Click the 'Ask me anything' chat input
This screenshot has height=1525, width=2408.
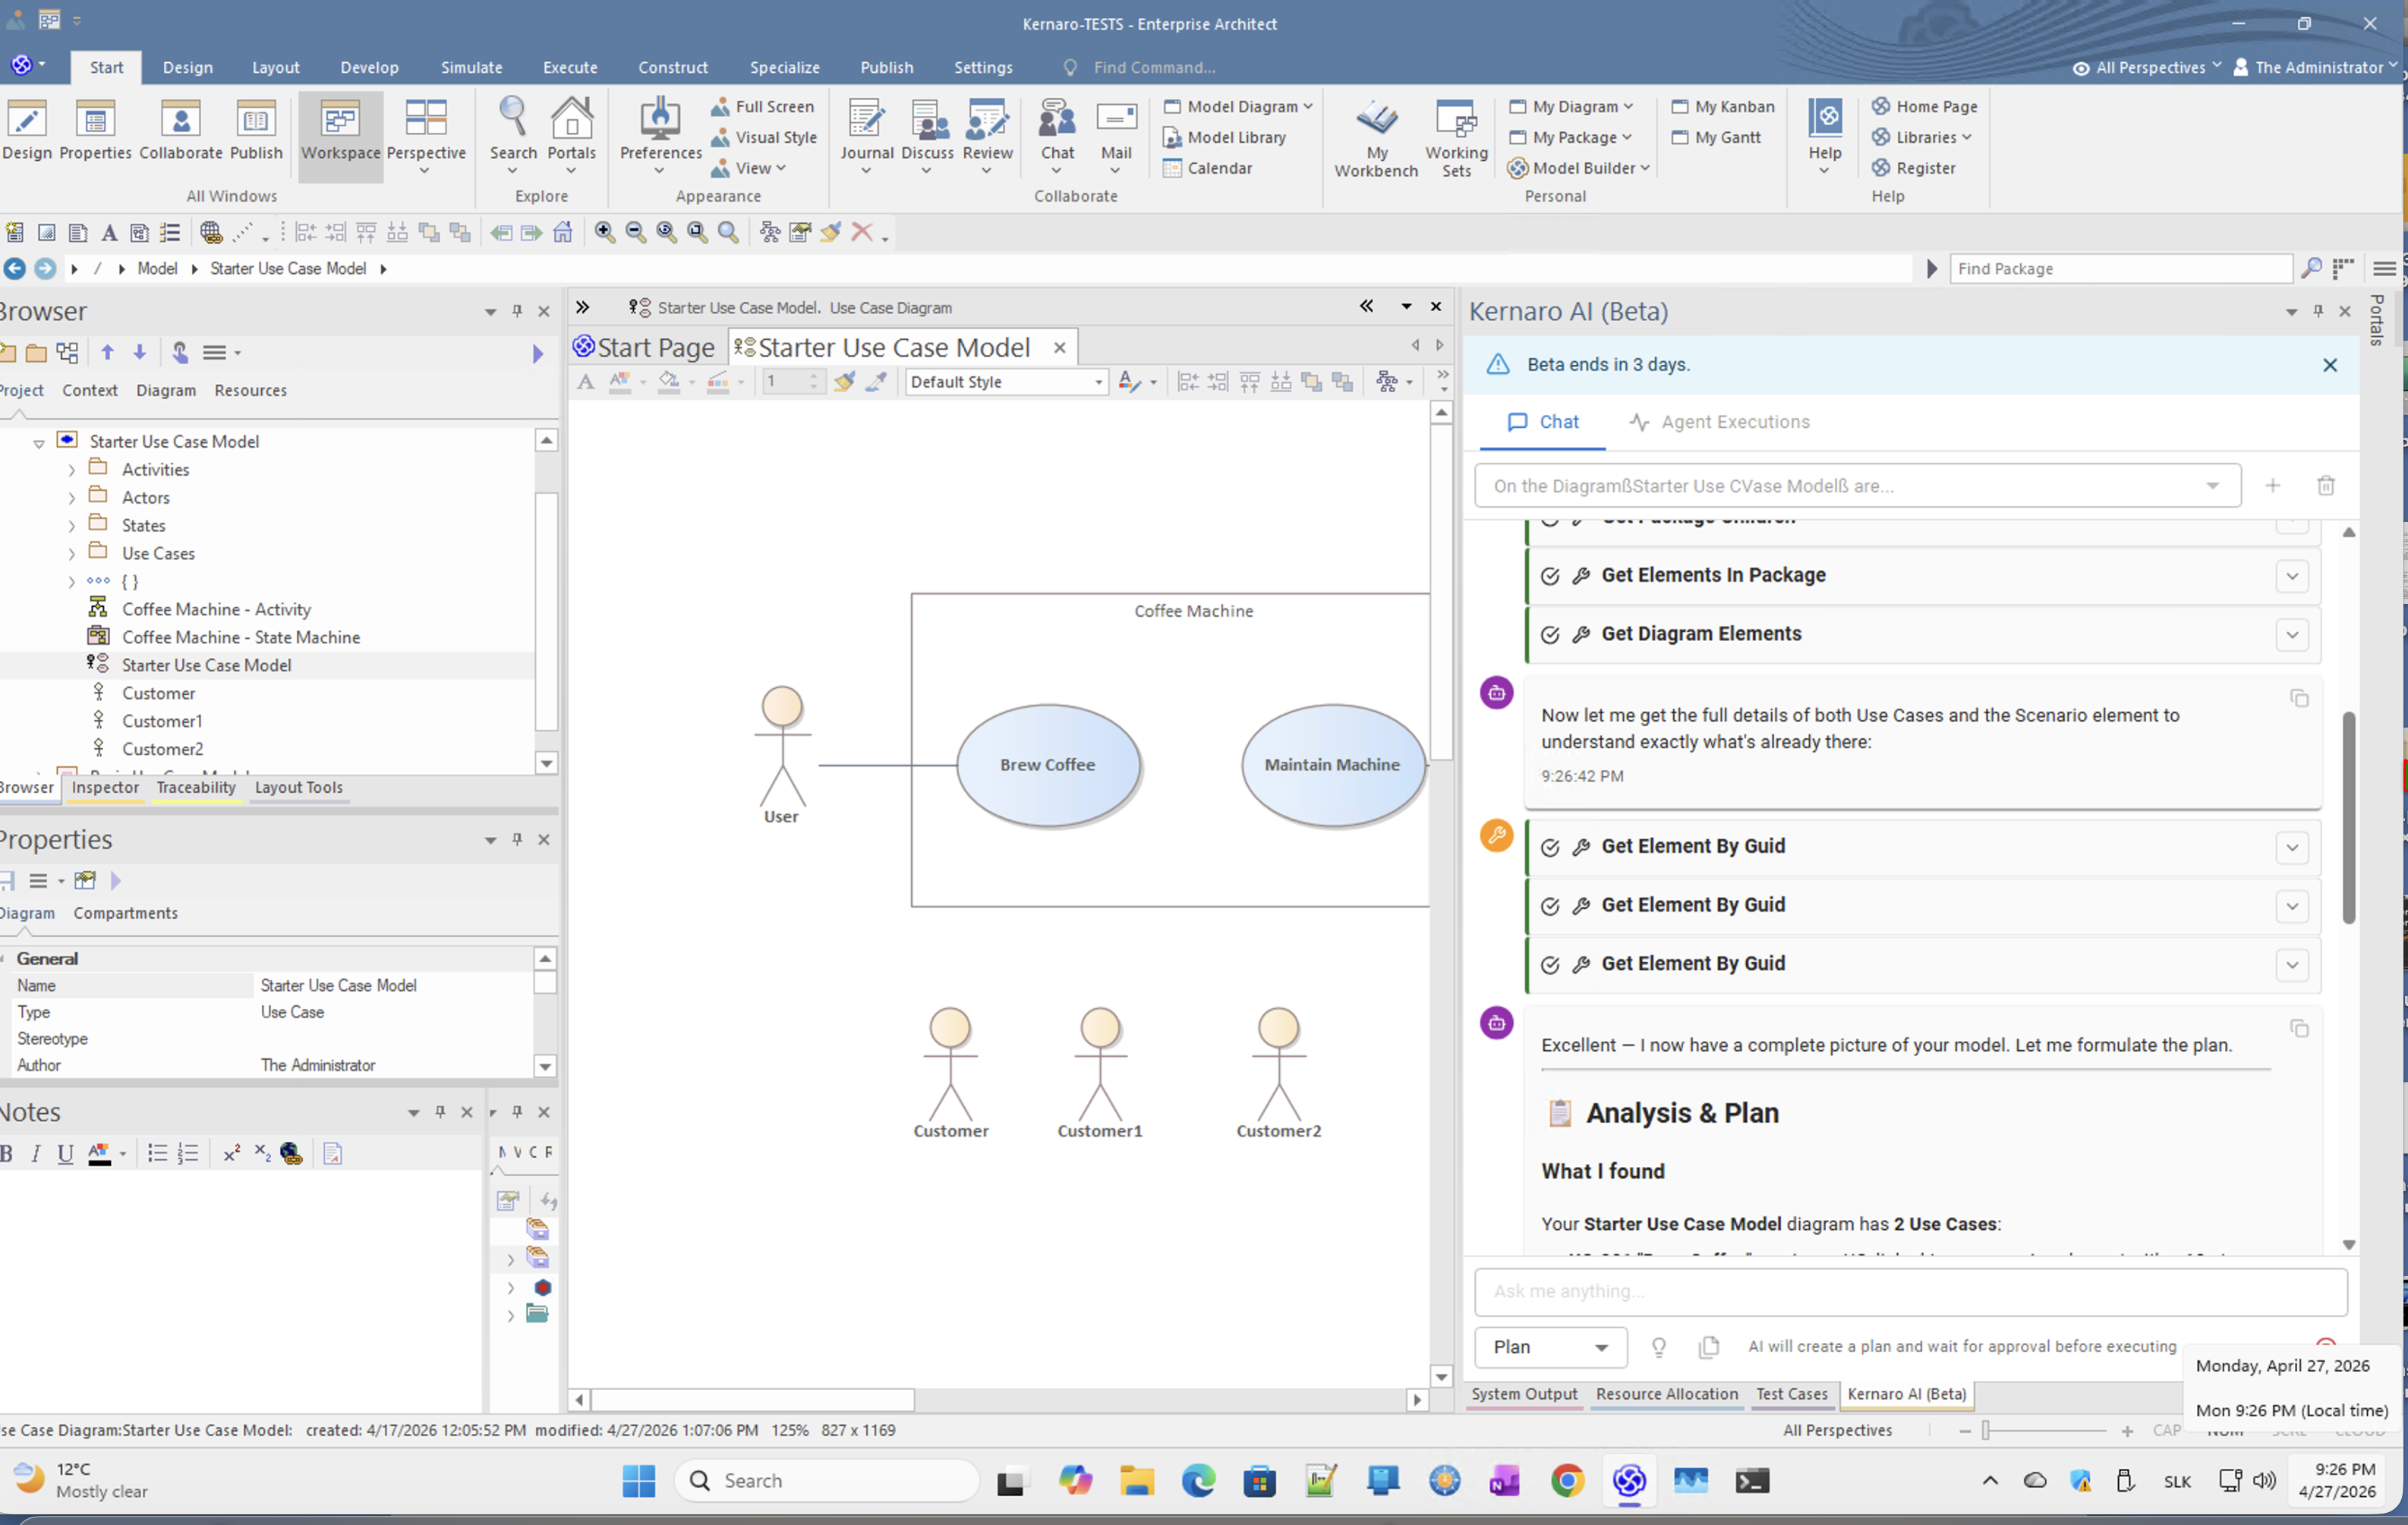[x=1910, y=1292]
